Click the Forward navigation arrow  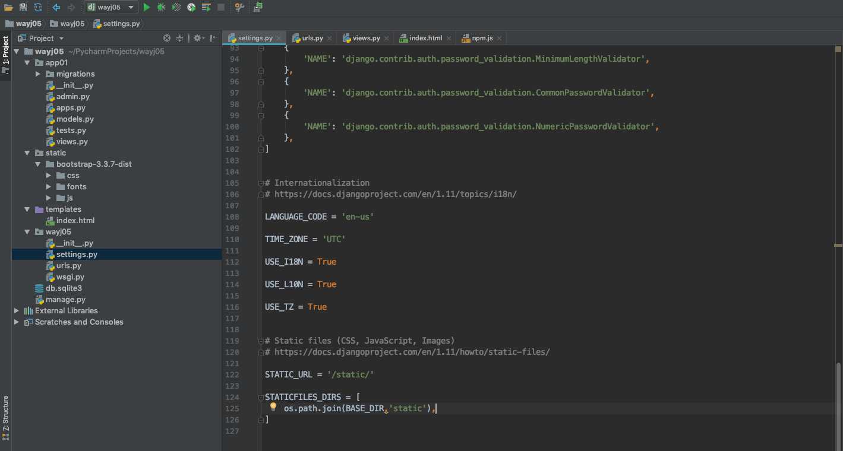[x=71, y=7]
